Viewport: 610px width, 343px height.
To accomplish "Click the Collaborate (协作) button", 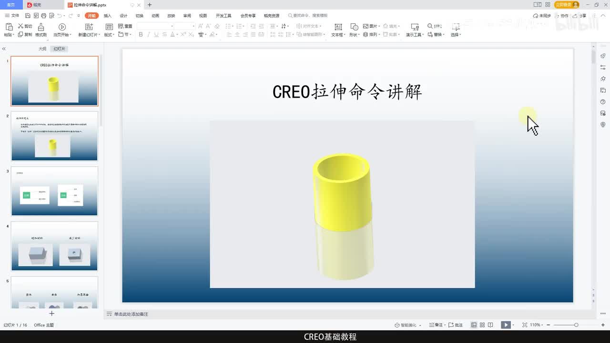I will [562, 16].
